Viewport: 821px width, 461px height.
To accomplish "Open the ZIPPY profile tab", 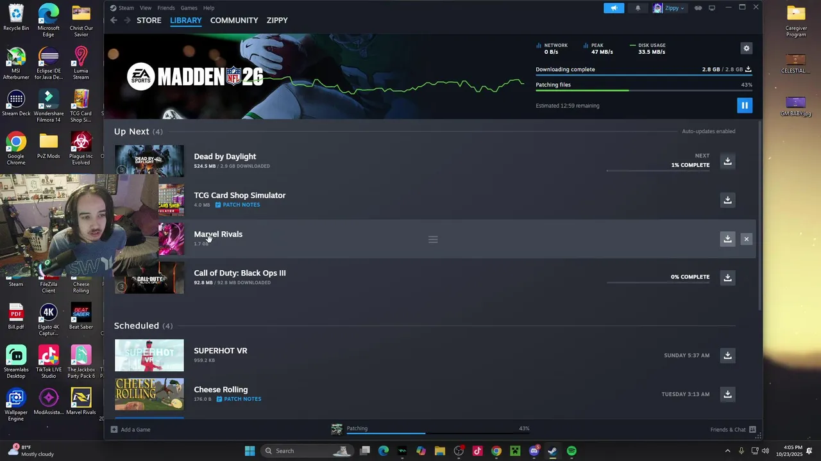I will point(277,20).
